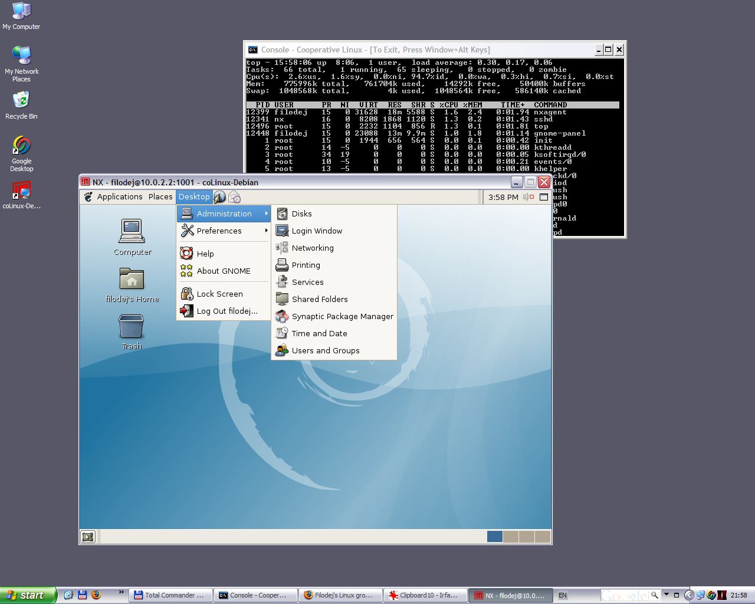Viewport: 755px width, 604px height.
Task: Select the My Network Places icon
Action: click(x=21, y=64)
